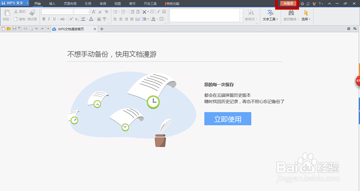
Task: Collapse the ribbon with the up chevron
Action: coord(329,4)
